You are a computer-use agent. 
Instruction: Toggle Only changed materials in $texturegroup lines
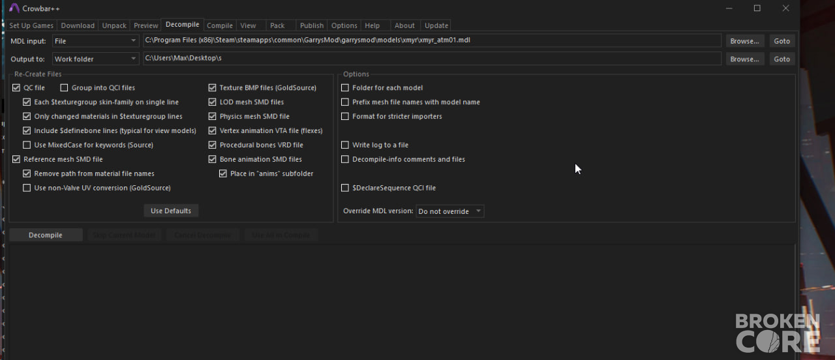click(27, 116)
